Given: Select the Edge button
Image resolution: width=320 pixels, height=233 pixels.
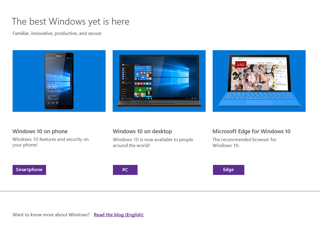Looking at the screenshot, I should pos(228,170).
